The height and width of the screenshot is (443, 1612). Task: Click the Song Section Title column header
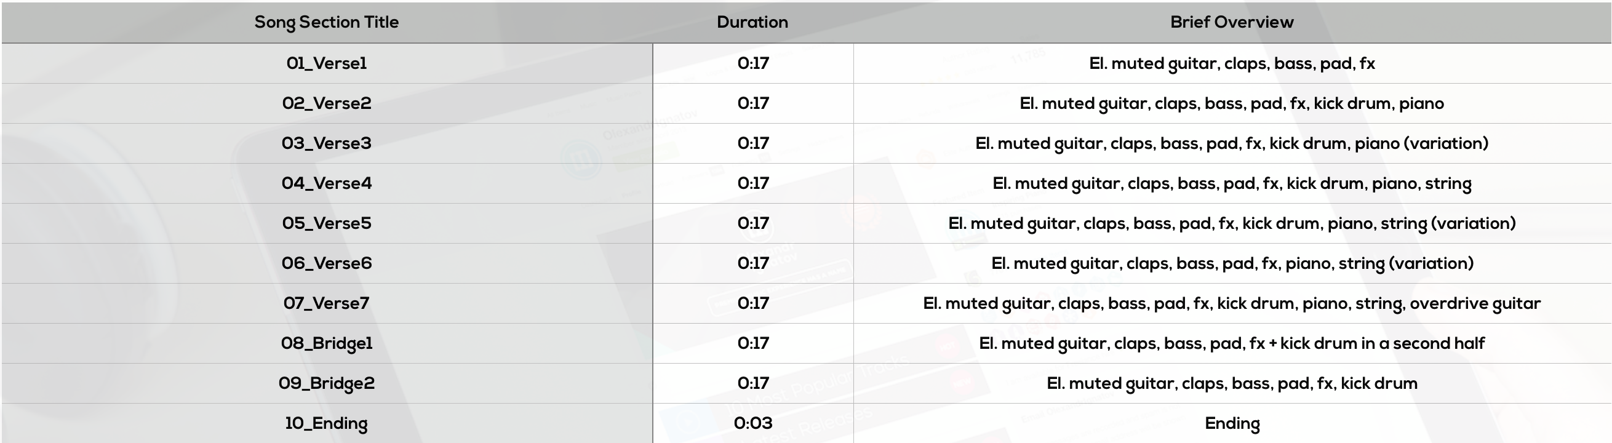pyautogui.click(x=326, y=23)
